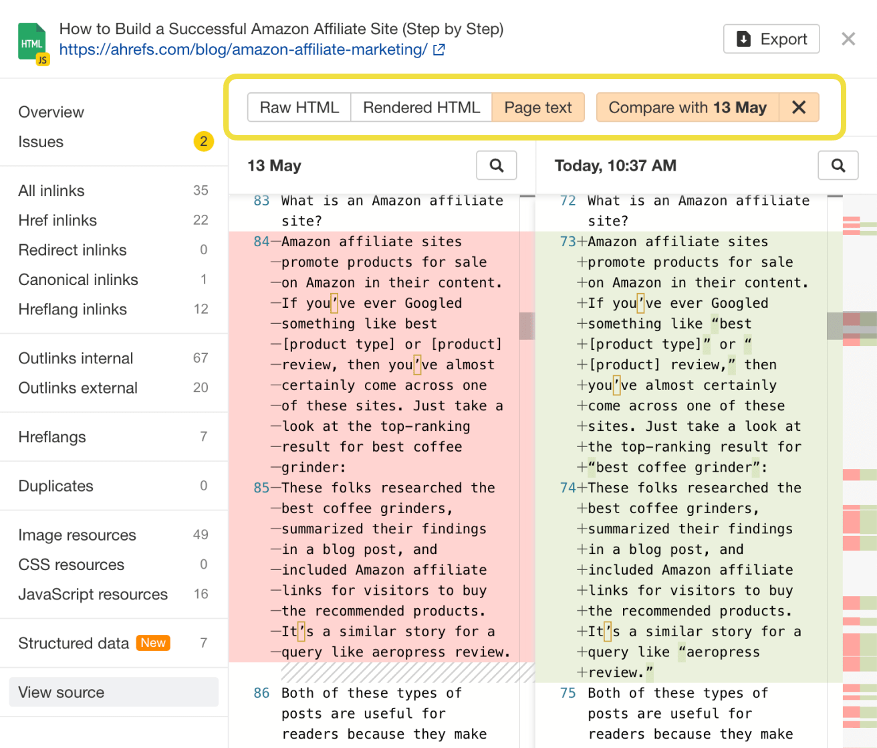Open Issues in the sidebar
The width and height of the screenshot is (877, 748).
(x=41, y=142)
